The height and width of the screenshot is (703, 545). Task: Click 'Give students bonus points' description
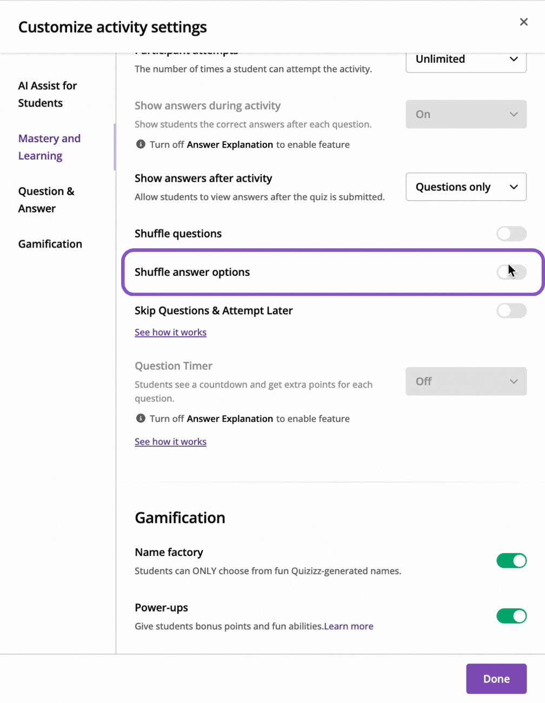[x=229, y=626]
